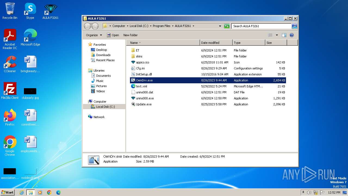Expand the Computer breadcrumb arrow
The width and height of the screenshot is (348, 196).
point(127,26)
